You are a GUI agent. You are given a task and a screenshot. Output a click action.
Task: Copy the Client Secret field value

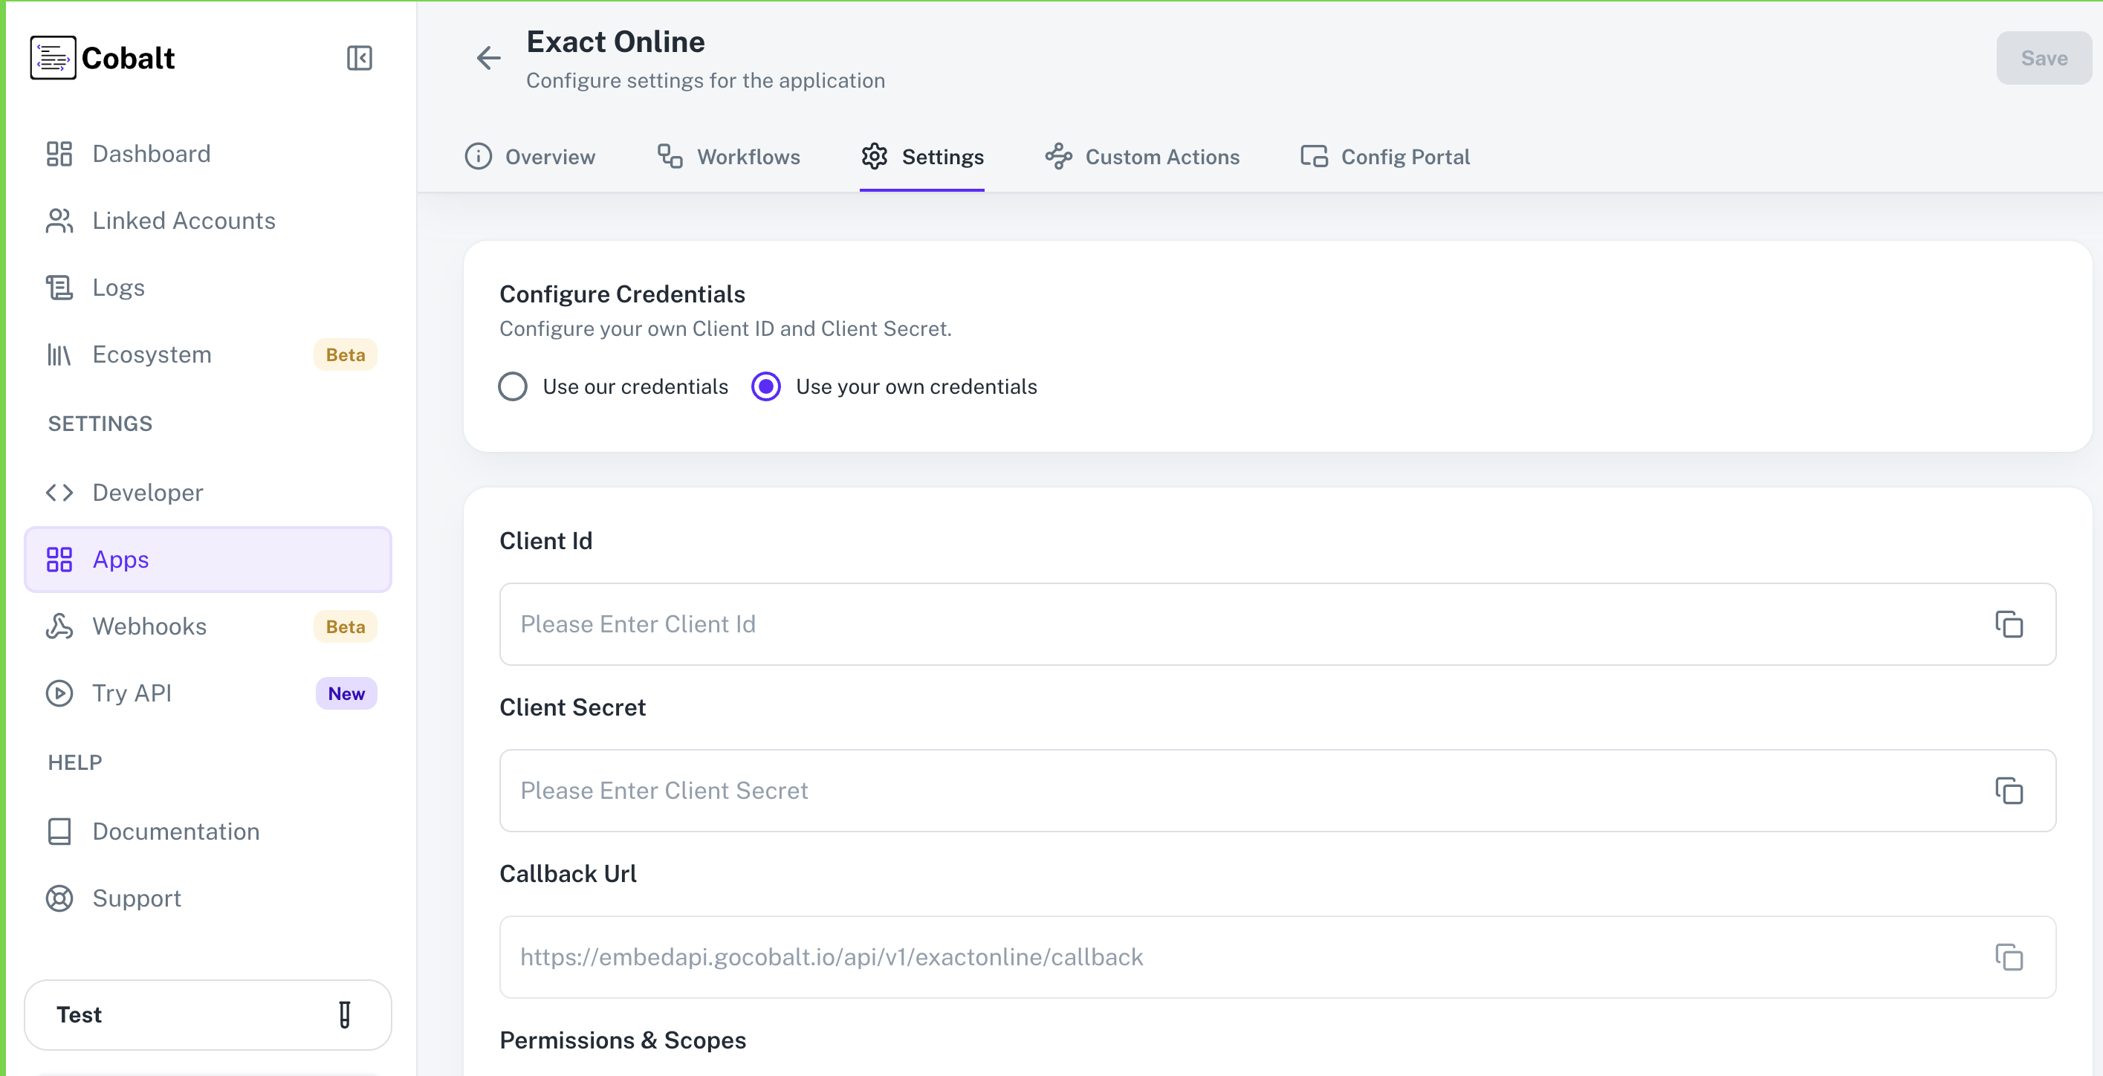(x=2009, y=790)
